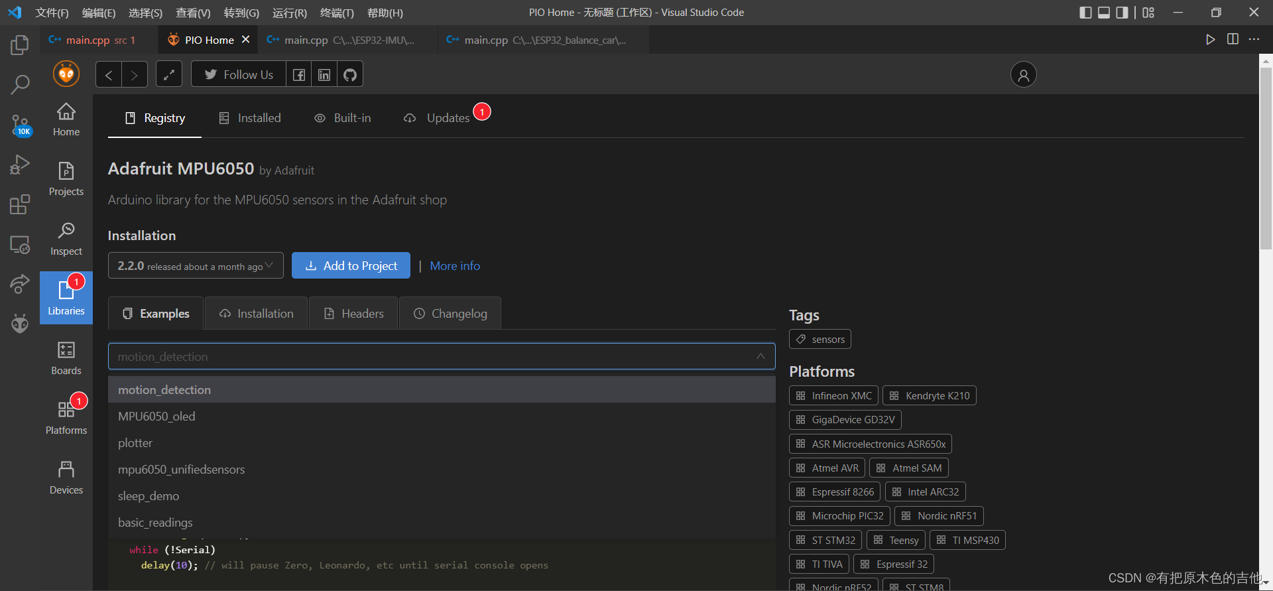Screen dimensions: 1273x591
Task: Open the user account profile icon
Action: pos(1024,74)
